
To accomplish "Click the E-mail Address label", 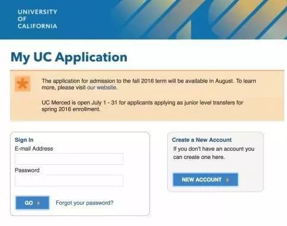I will [34, 149].
